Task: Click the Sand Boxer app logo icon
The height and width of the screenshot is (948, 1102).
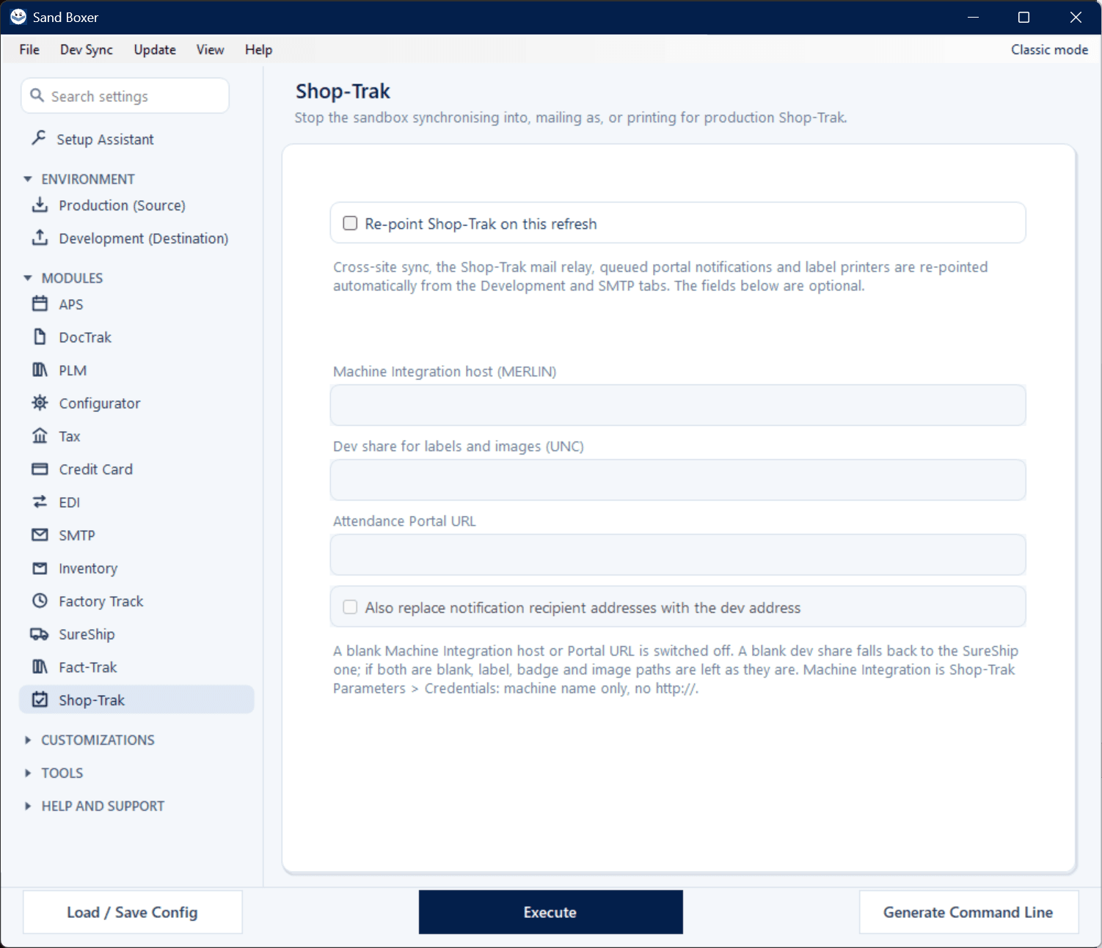Action: 18,17
